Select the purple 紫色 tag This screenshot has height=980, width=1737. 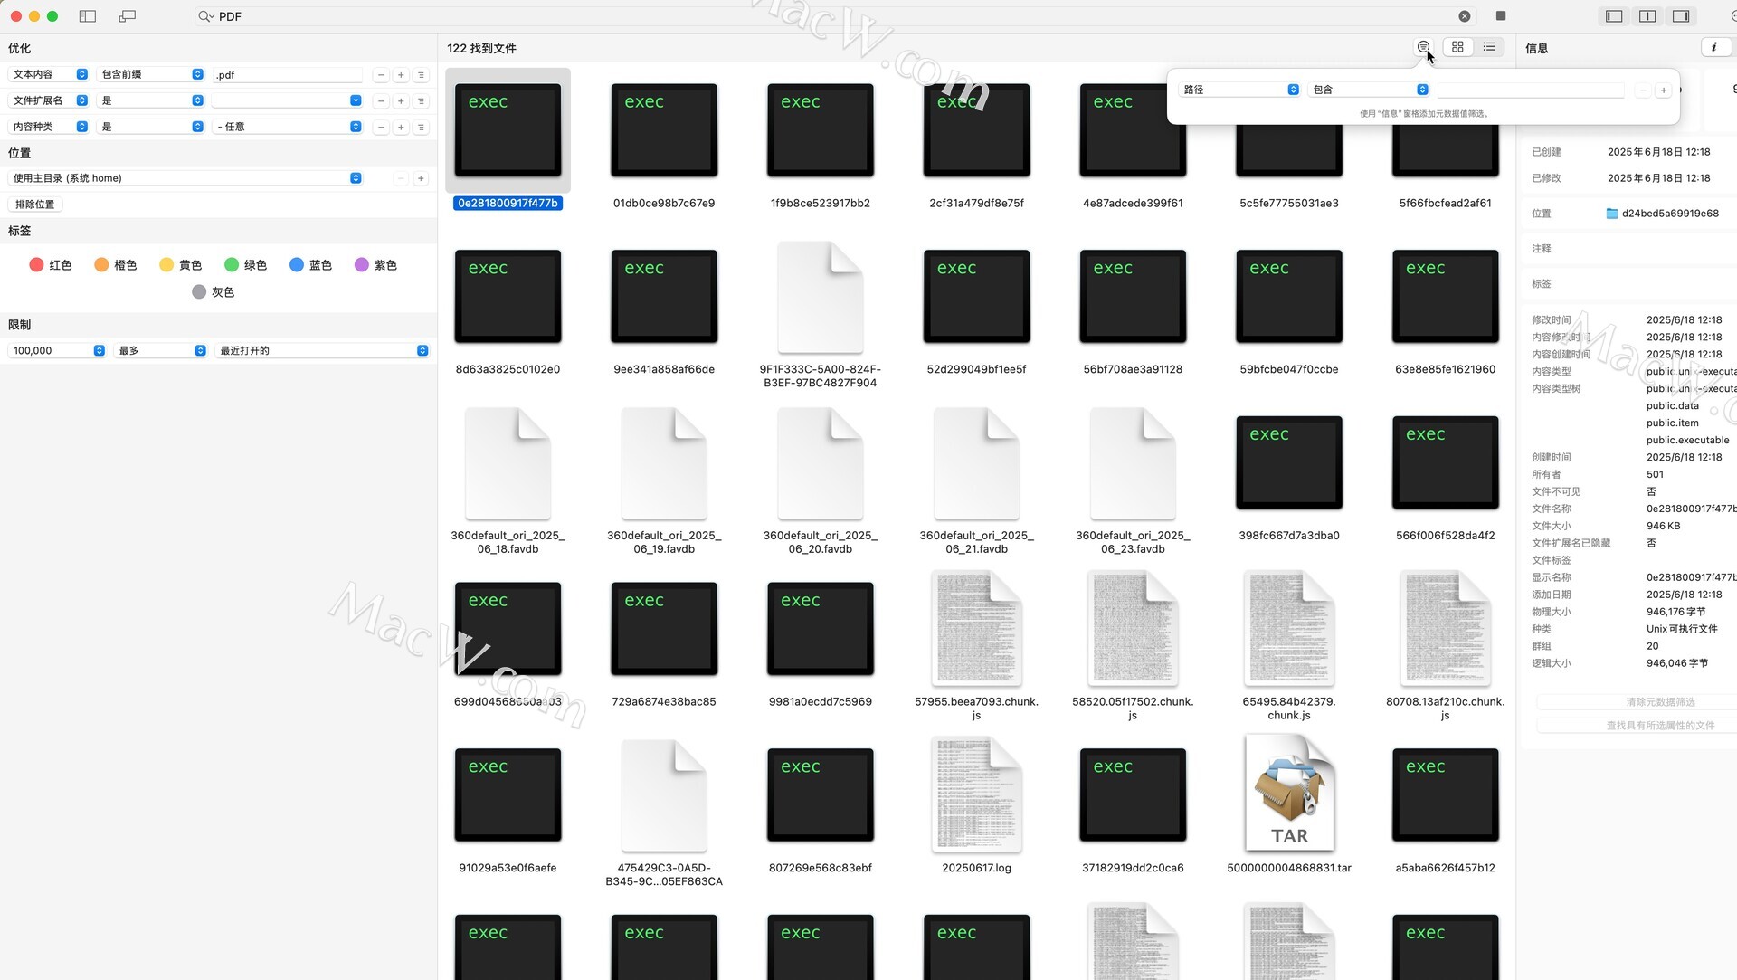375,265
